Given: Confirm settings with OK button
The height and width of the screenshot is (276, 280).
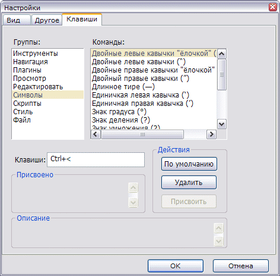Looking at the screenshot, I should pyautogui.click(x=176, y=266).
